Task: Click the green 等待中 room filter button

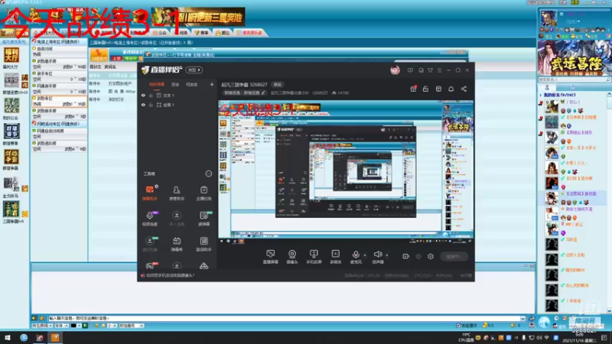Action: pos(131,58)
